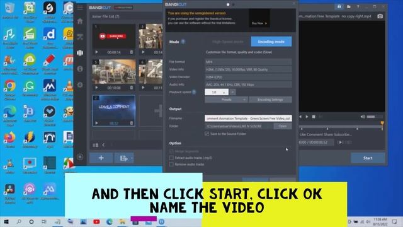Go to previous page of joiner list
The image size is (403, 227).
click(x=103, y=145)
